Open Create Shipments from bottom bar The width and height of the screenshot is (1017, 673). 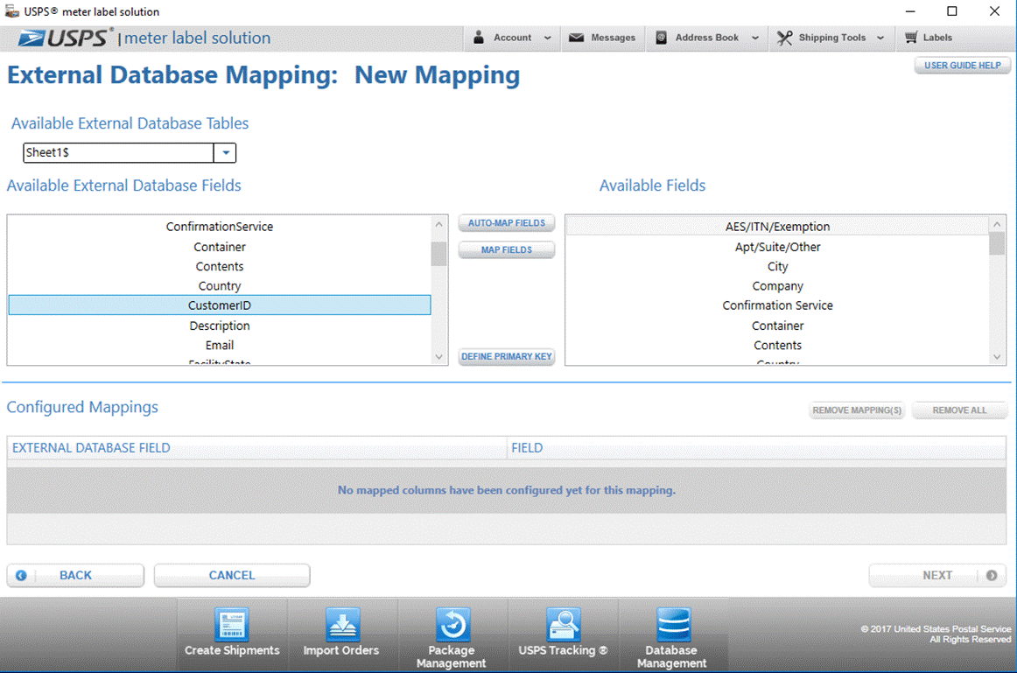[x=232, y=634]
